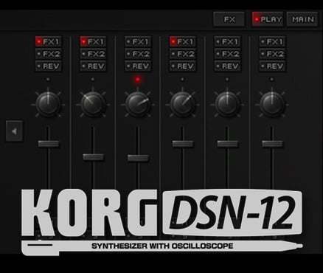Image resolution: width=323 pixels, height=273 pixels.
Task: Enable REV send on fourth channel
Action: [x=182, y=66]
